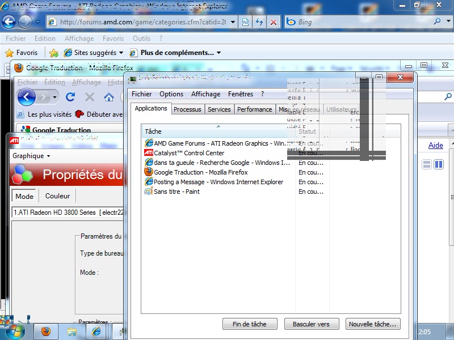Select the Catalyst Control Center task row

[234, 153]
